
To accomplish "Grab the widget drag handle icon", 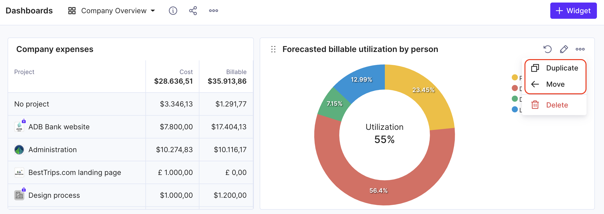I will coord(273,49).
